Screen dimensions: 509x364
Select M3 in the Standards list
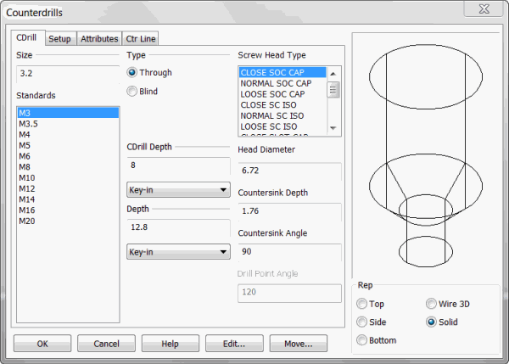68,113
